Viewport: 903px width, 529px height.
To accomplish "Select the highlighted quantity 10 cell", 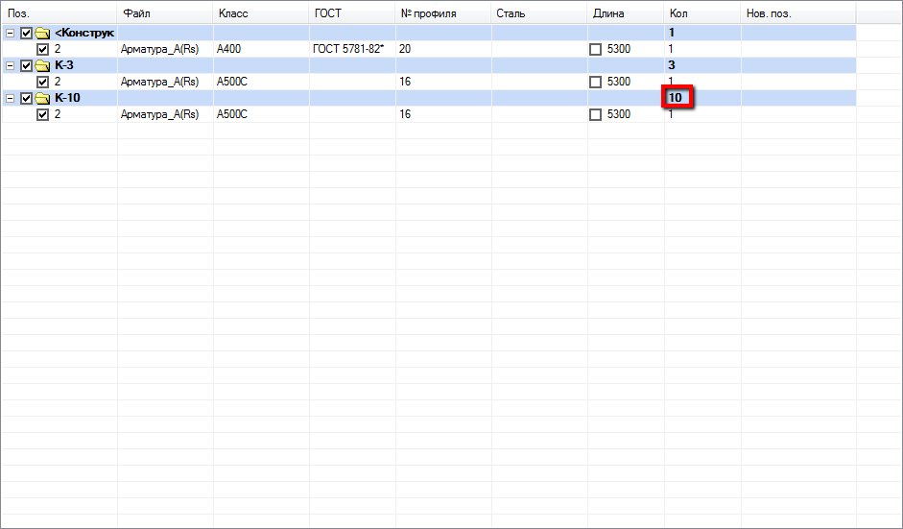I will pos(677,98).
